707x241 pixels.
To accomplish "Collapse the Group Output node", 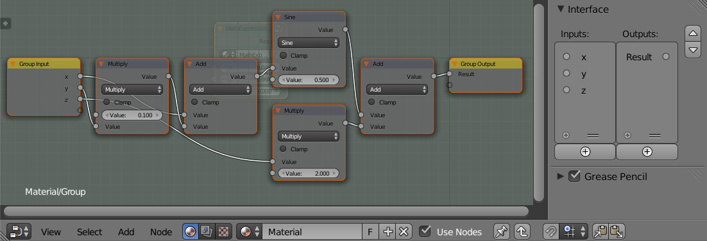I will [x=454, y=64].
